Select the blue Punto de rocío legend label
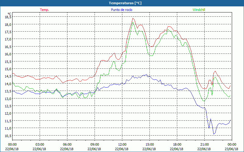This screenshot has height=152, width=244. (x=121, y=10)
